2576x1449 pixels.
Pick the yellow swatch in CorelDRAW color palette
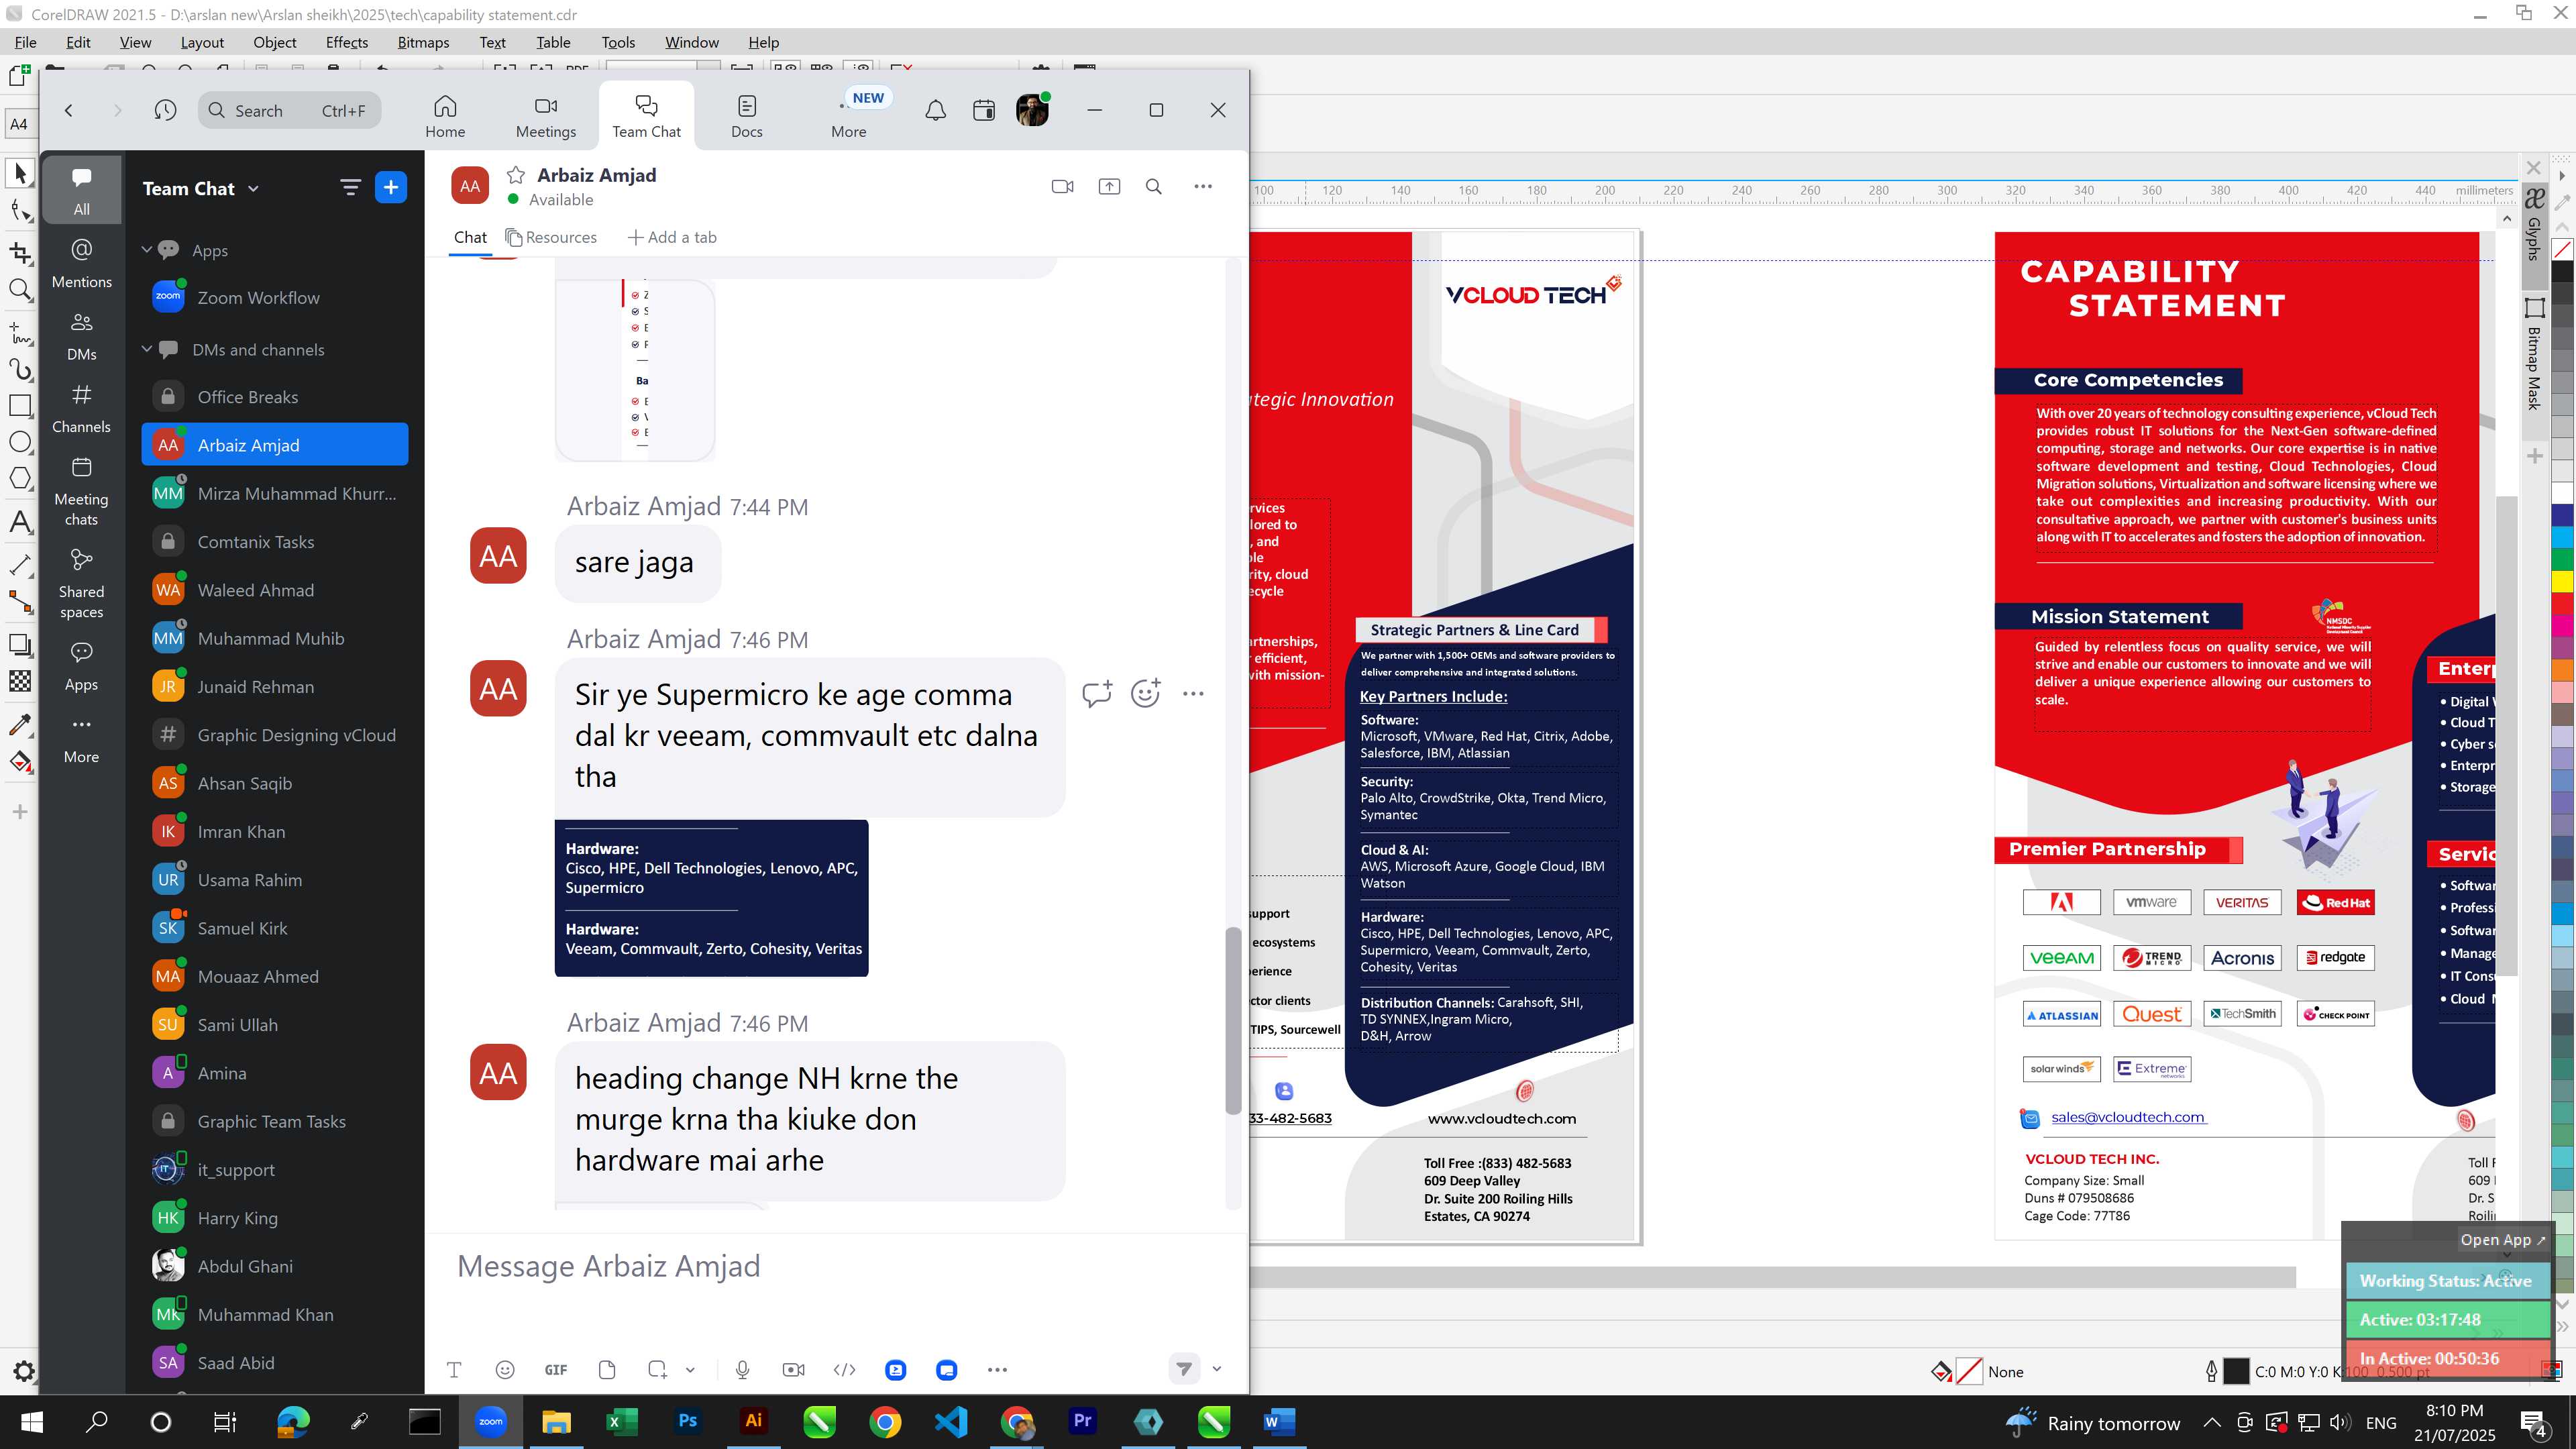coord(2563,581)
